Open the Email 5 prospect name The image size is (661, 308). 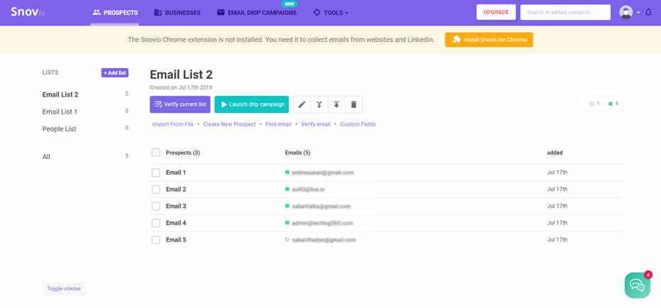point(176,240)
